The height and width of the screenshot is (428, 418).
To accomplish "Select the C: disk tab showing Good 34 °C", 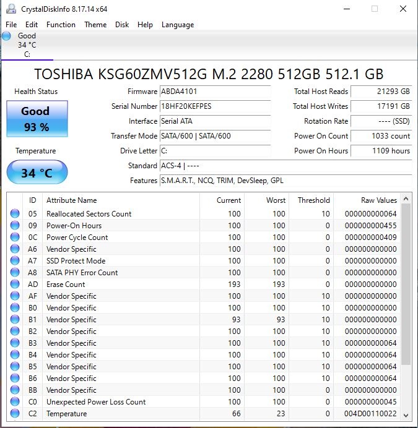I will tap(27, 45).
